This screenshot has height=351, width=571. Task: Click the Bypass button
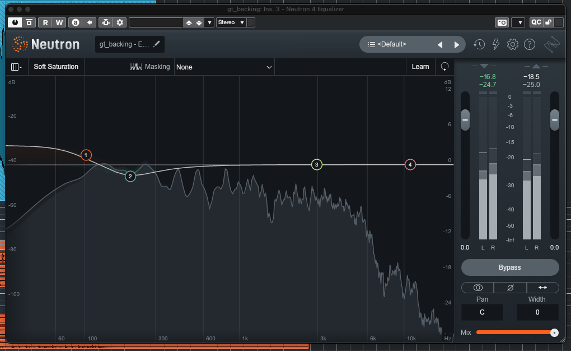point(510,267)
